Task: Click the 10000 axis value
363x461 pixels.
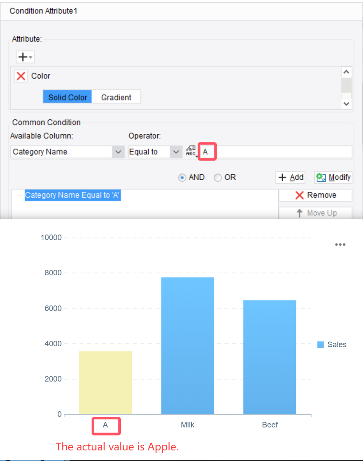Action: point(51,238)
